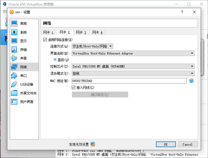Regenerate MAC address with refresh icon
The width and height of the screenshot is (208, 158).
click(191, 80)
